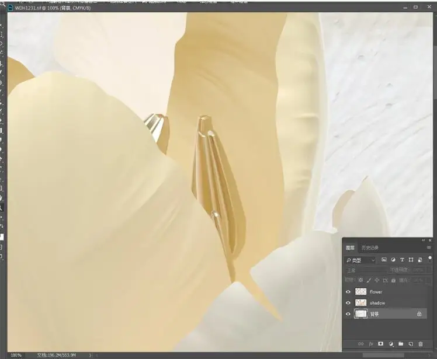Image resolution: width=437 pixels, height=359 pixels.
Task: Create new fill or adjustment layer
Action: 391,344
